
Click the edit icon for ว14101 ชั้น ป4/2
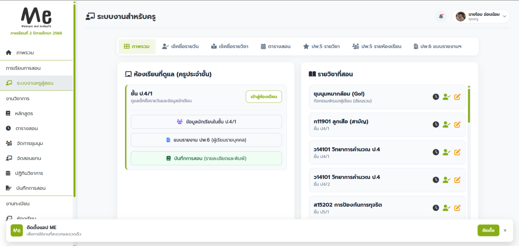(458, 180)
